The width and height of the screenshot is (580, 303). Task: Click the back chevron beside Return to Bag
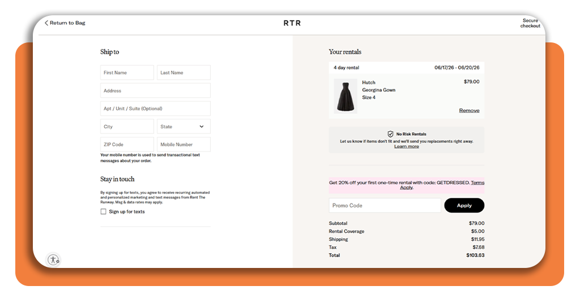(46, 23)
